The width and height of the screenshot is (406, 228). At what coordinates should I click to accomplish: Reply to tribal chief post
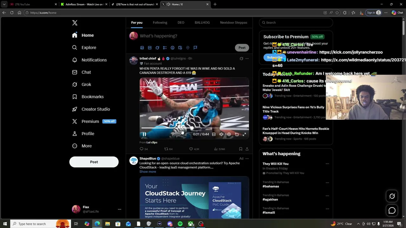pos(144,149)
